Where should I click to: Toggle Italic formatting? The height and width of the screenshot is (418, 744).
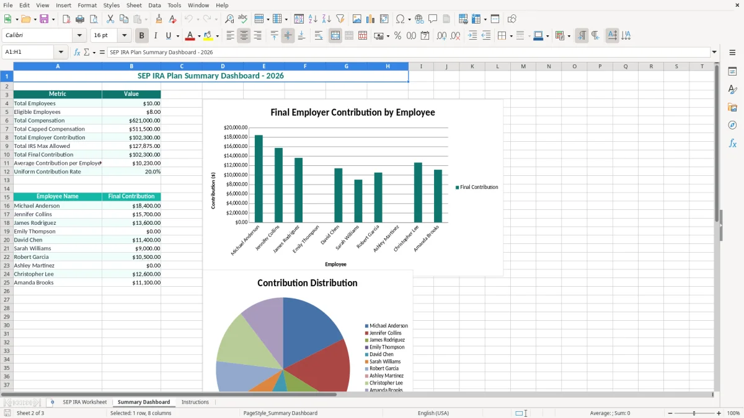(x=155, y=36)
